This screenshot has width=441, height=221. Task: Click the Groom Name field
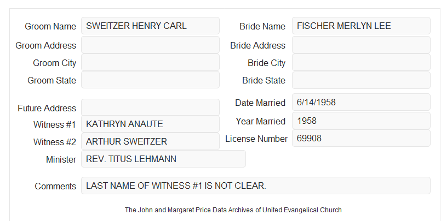click(150, 26)
